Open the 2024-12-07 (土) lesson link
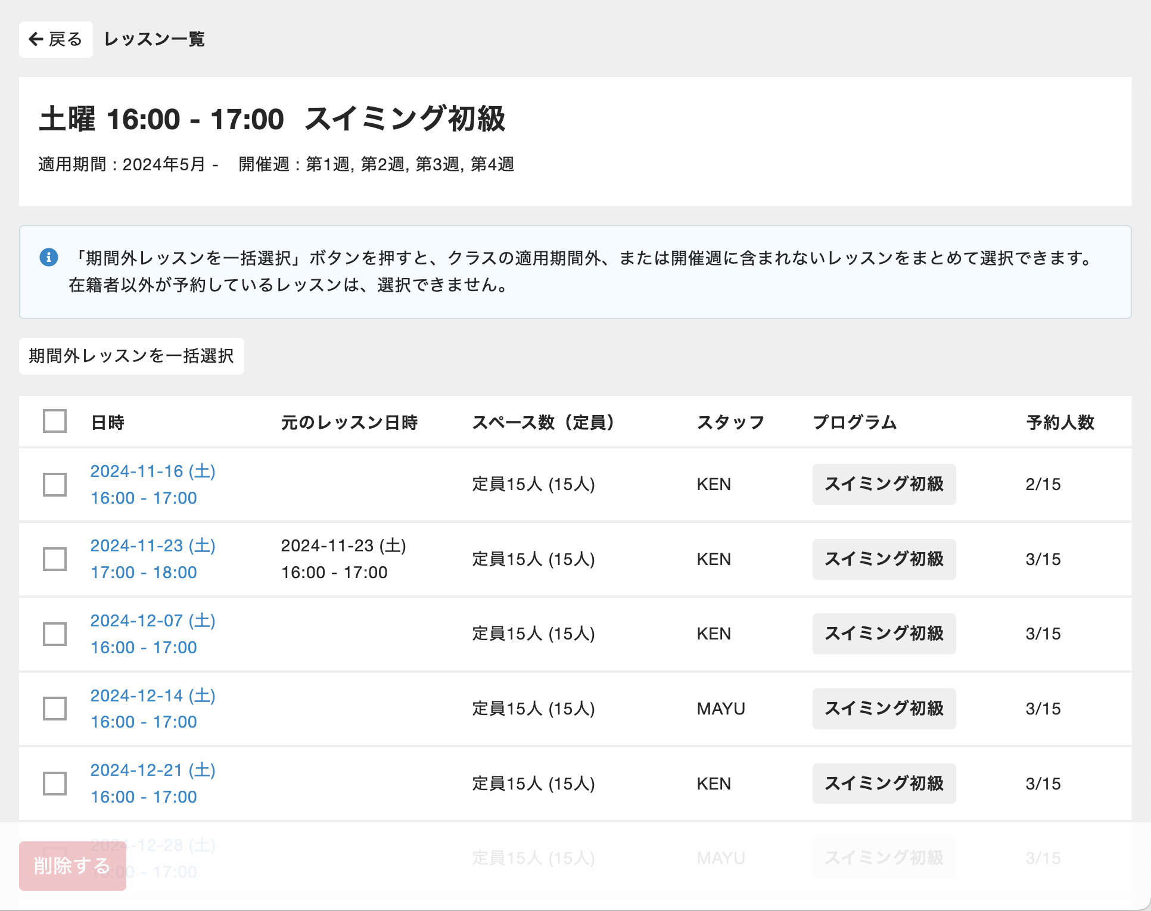1151x911 pixels. 153,621
